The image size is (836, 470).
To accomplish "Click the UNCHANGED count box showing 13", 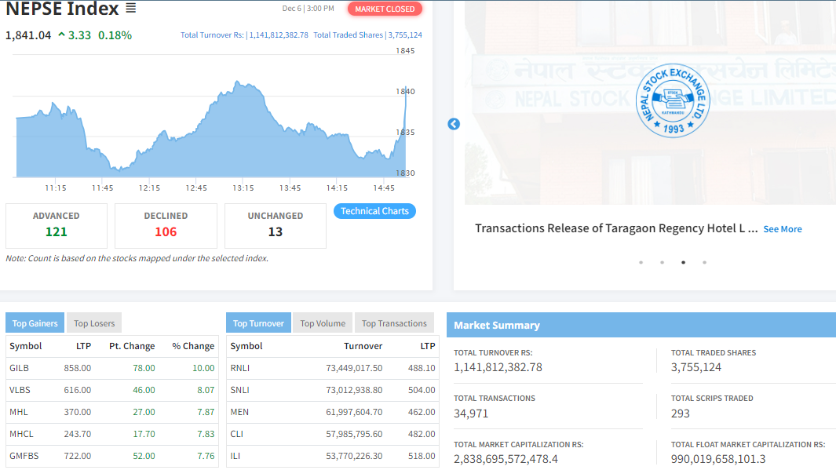I will [x=275, y=226].
